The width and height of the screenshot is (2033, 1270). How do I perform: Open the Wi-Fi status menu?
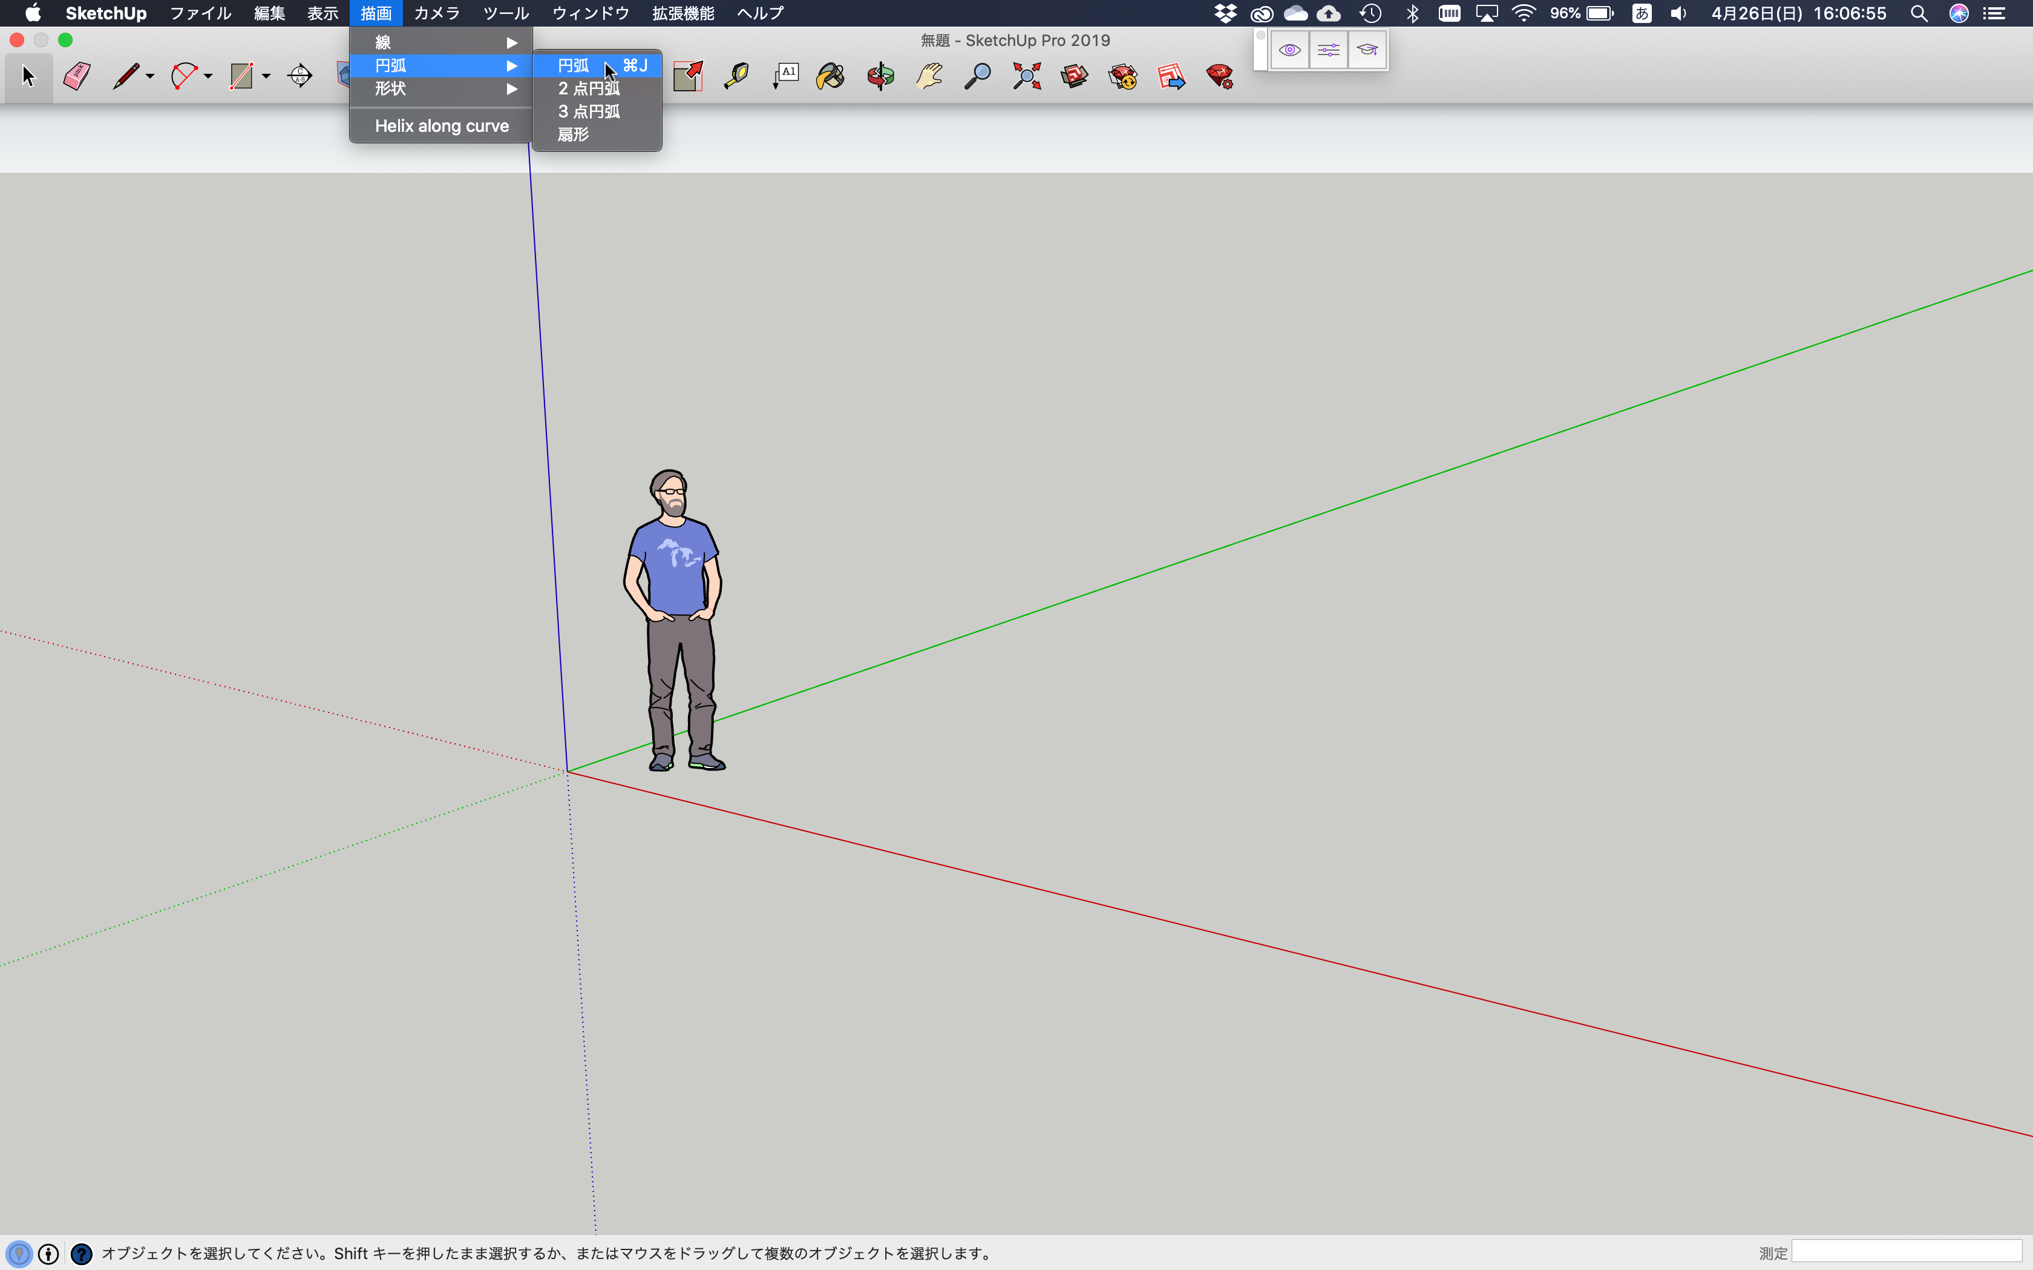click(x=1523, y=13)
